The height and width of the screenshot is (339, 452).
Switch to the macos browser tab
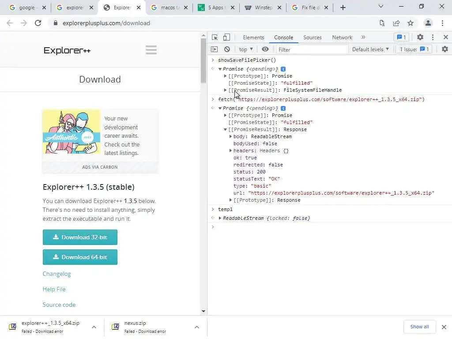(170, 8)
